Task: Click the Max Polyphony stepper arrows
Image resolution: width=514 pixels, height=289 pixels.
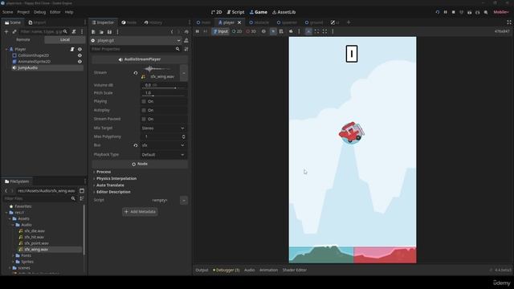Action: click(x=184, y=136)
